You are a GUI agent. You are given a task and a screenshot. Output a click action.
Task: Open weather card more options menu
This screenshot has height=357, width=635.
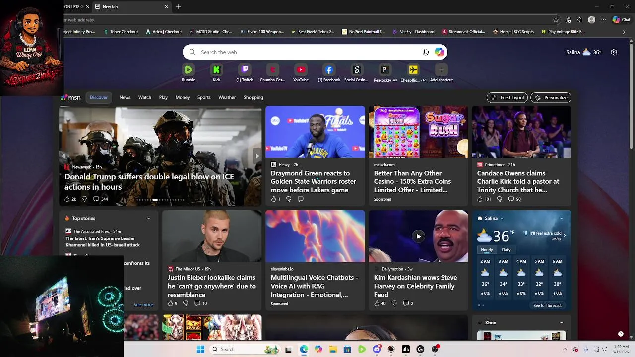tap(561, 218)
